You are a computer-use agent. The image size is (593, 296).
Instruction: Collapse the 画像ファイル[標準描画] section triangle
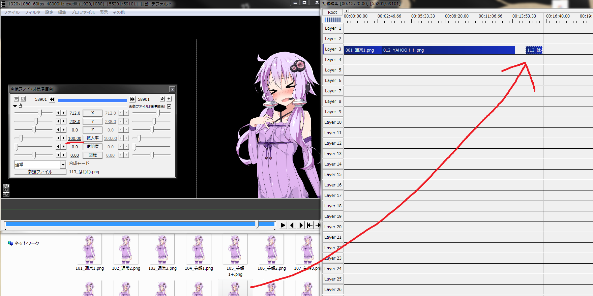pos(15,106)
